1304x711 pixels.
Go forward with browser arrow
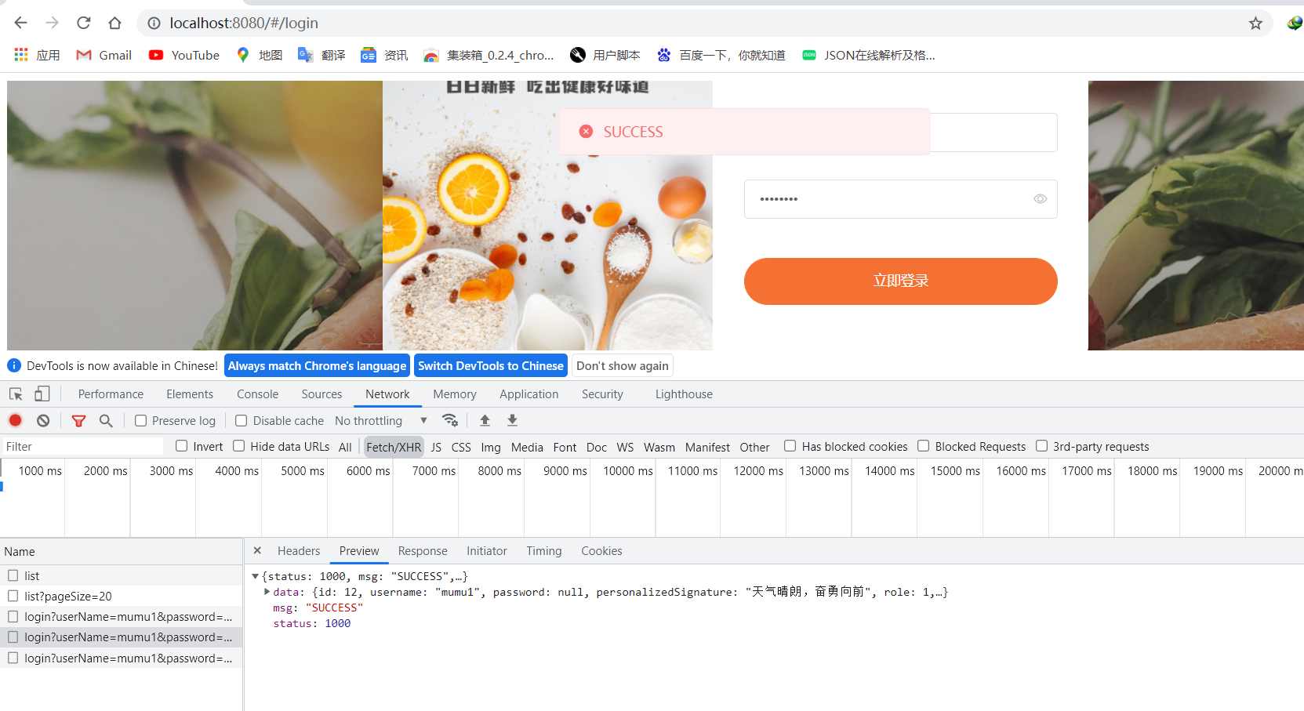pos(53,23)
